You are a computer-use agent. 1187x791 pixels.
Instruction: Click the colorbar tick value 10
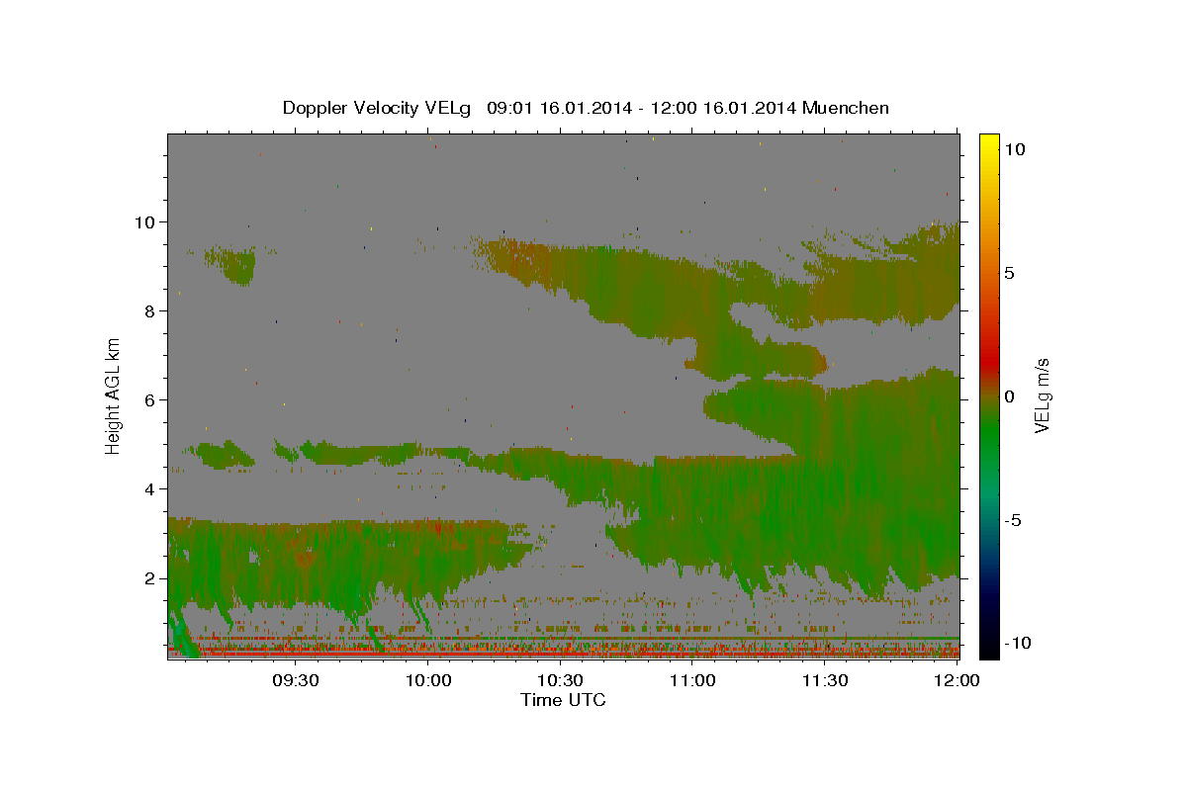(x=1014, y=149)
